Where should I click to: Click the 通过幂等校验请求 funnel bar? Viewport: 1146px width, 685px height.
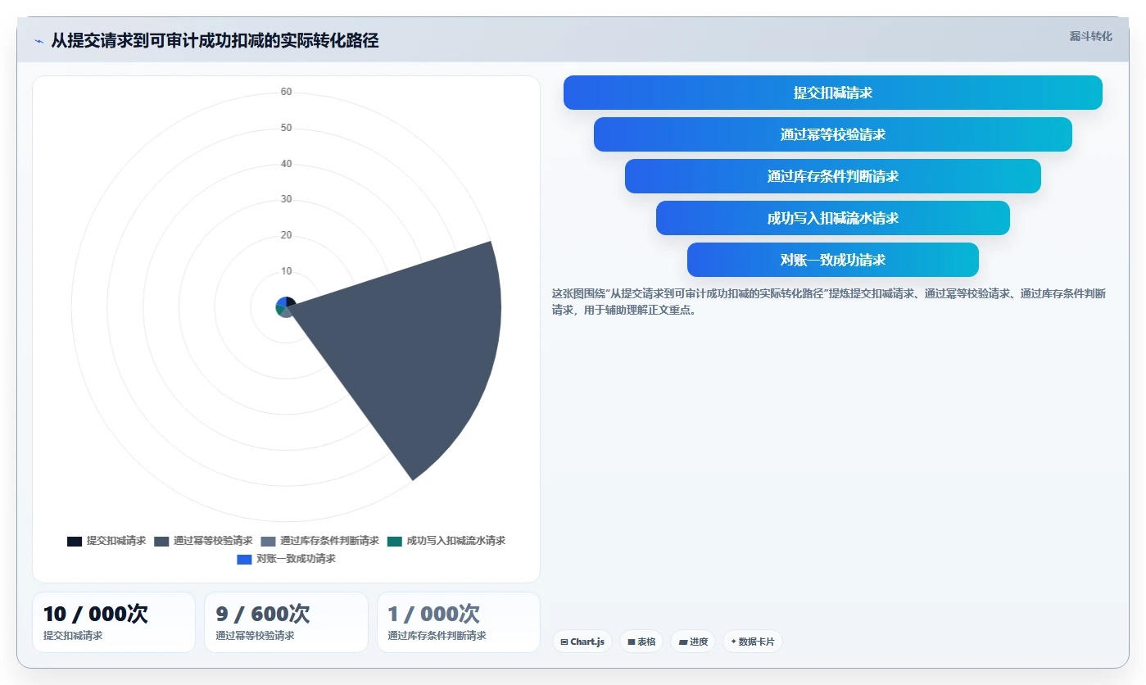[832, 134]
